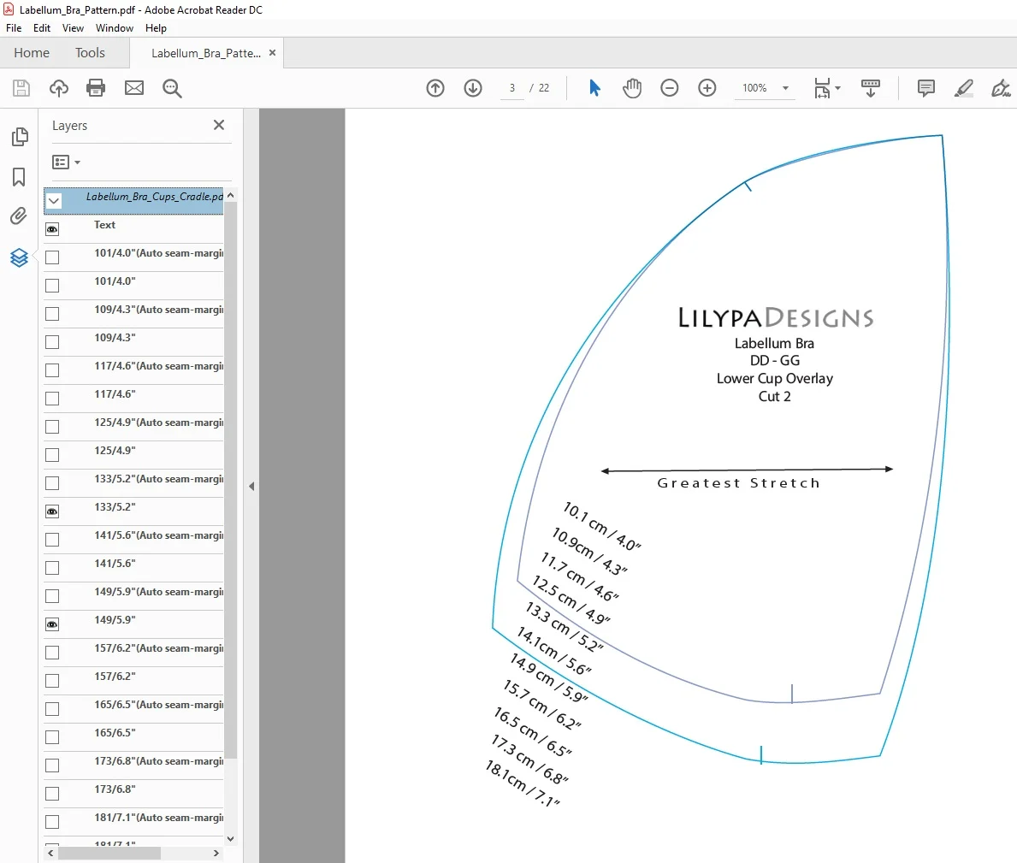Open the Page Thumbnails panel
This screenshot has width=1017, height=863.
[x=20, y=136]
